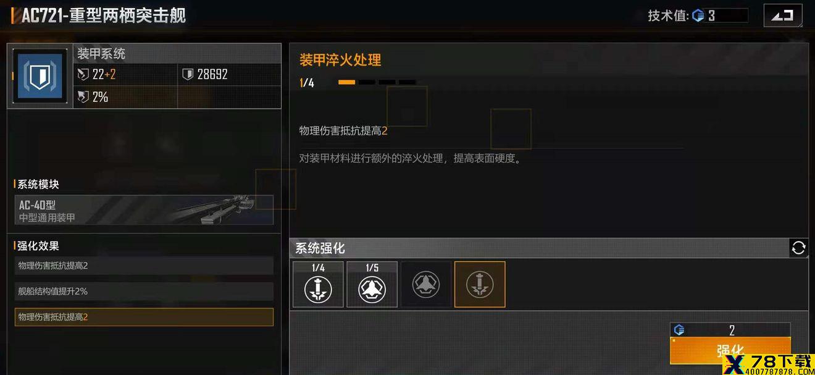Click the armor value 28692 shield icon

click(188, 74)
